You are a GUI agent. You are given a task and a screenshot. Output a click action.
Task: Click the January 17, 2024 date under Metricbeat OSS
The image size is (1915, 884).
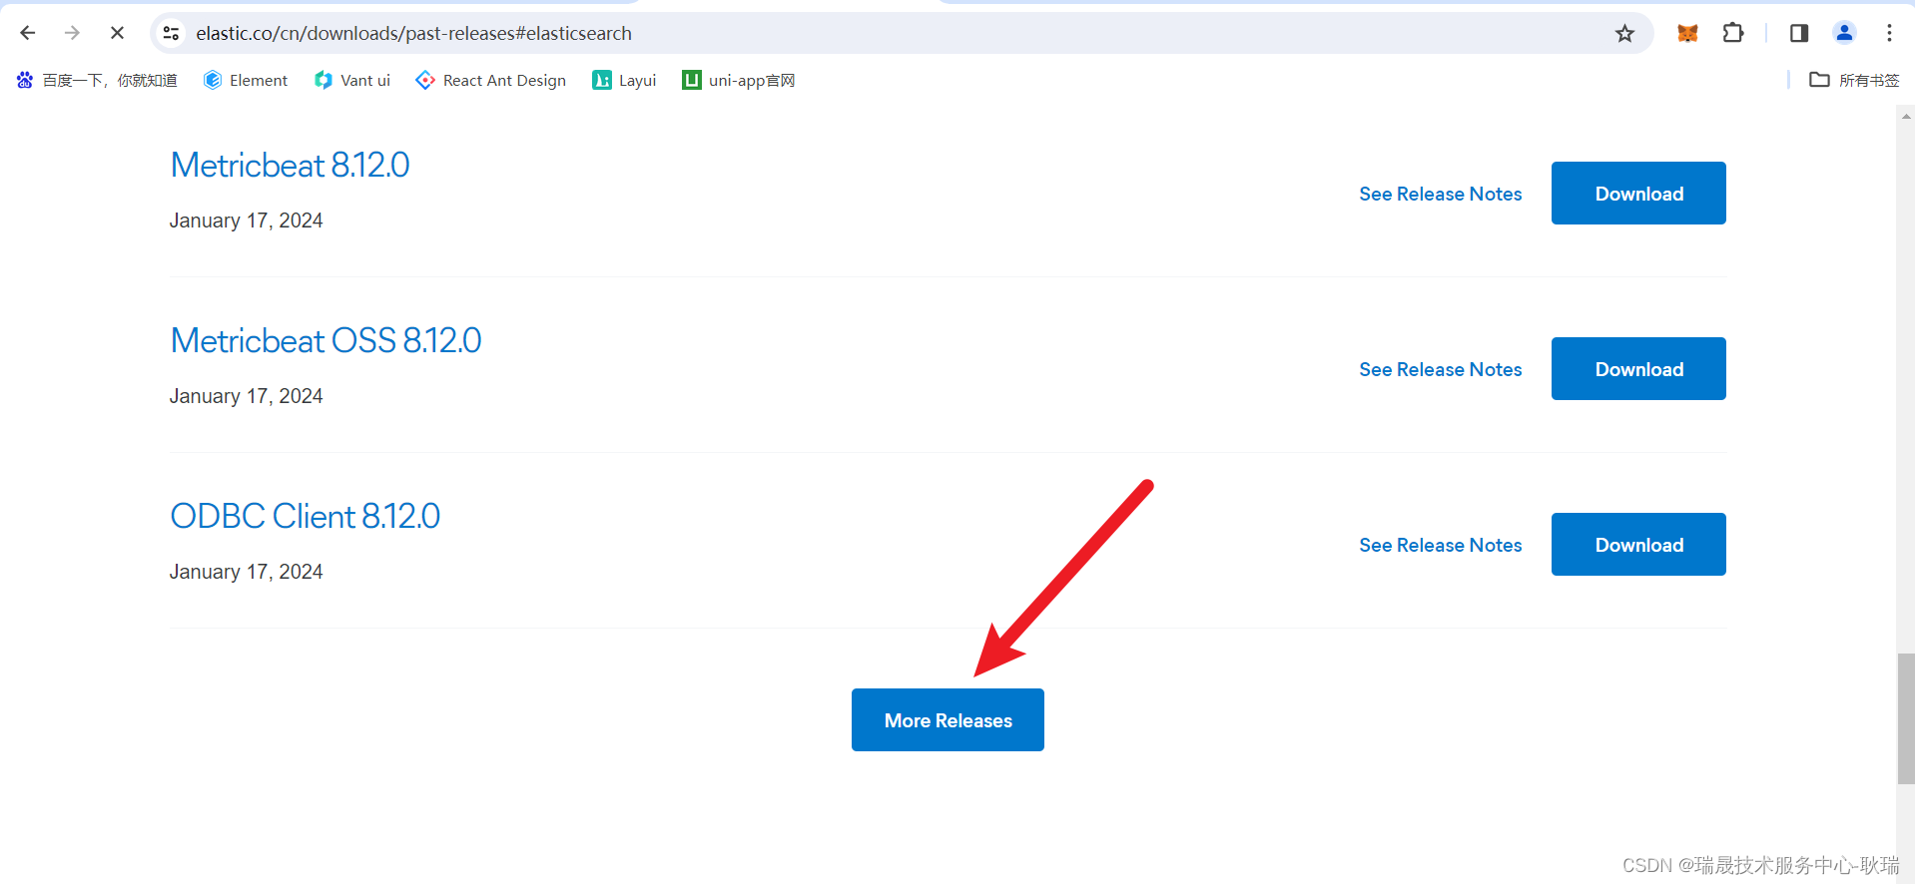246,396
